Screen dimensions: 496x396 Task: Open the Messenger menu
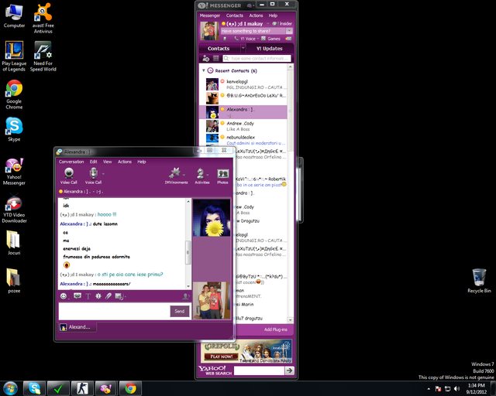(x=210, y=15)
